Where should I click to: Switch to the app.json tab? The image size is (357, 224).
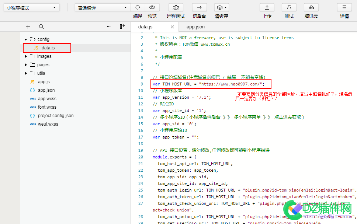click(x=195, y=27)
